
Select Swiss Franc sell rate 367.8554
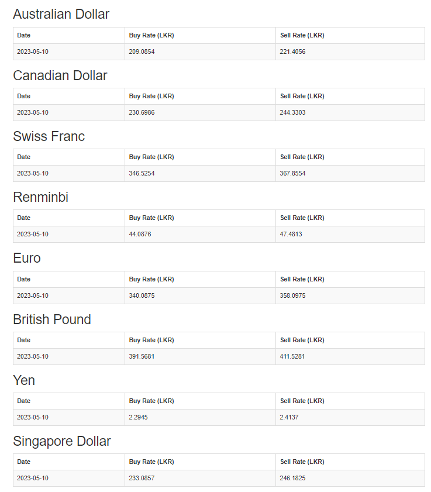pyautogui.click(x=292, y=174)
